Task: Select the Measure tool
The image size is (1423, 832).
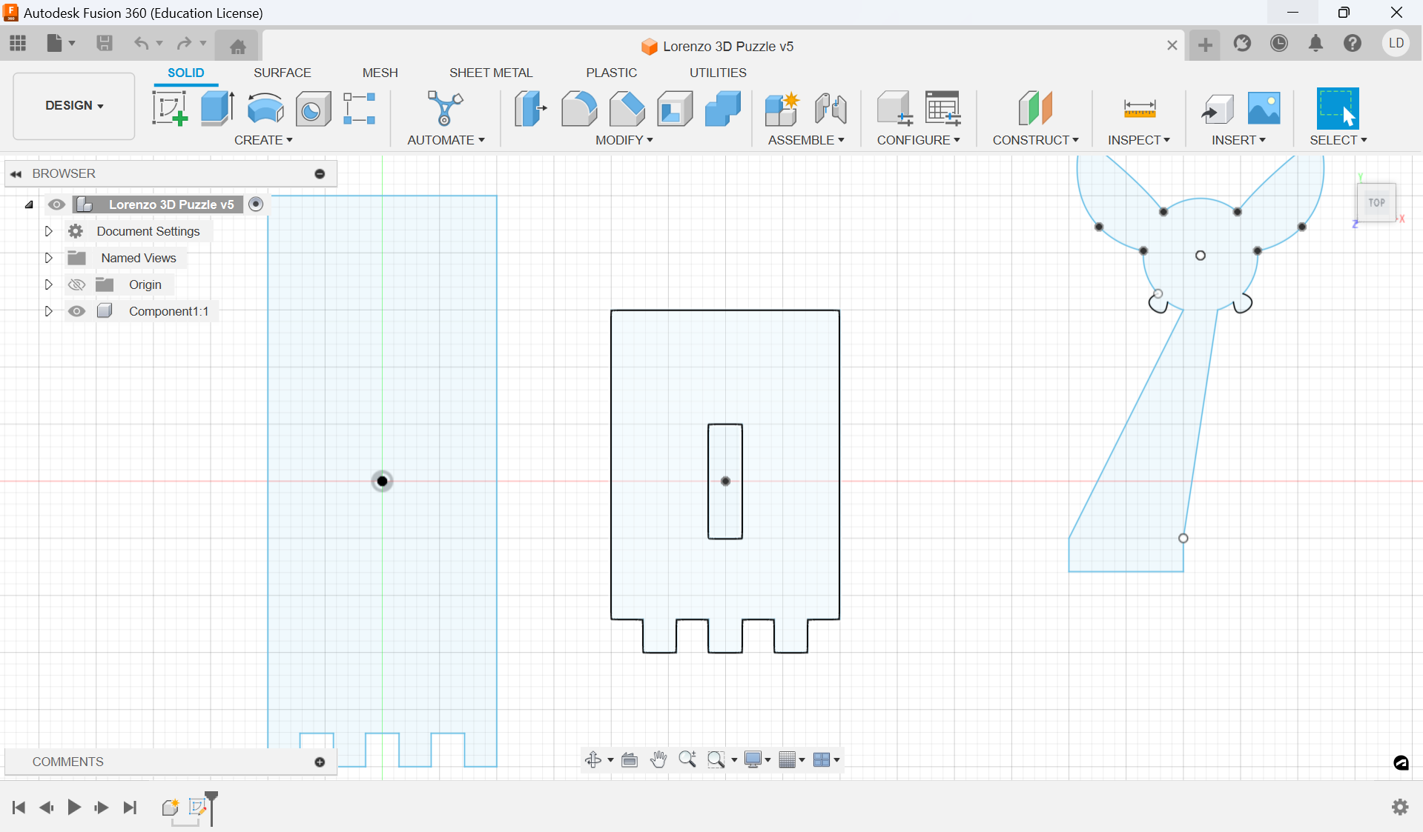Action: [1140, 109]
